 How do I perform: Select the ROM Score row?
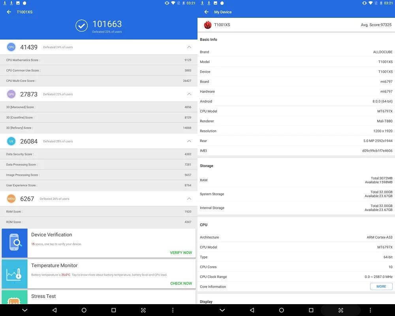point(99,222)
